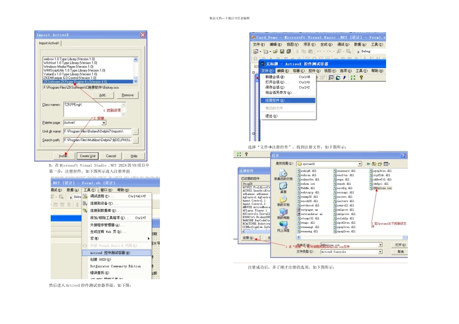Image resolution: width=459 pixels, height=324 pixels.
Task: Select xmlprov.dll file in list
Action: point(344,209)
